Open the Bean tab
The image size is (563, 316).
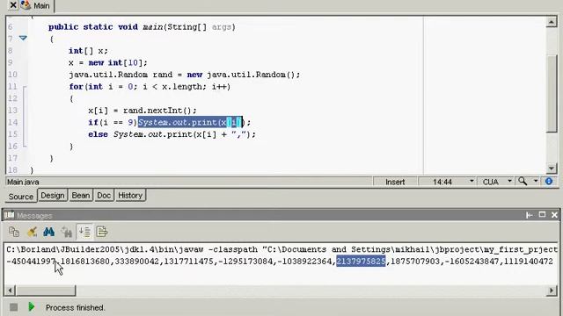[x=81, y=195]
